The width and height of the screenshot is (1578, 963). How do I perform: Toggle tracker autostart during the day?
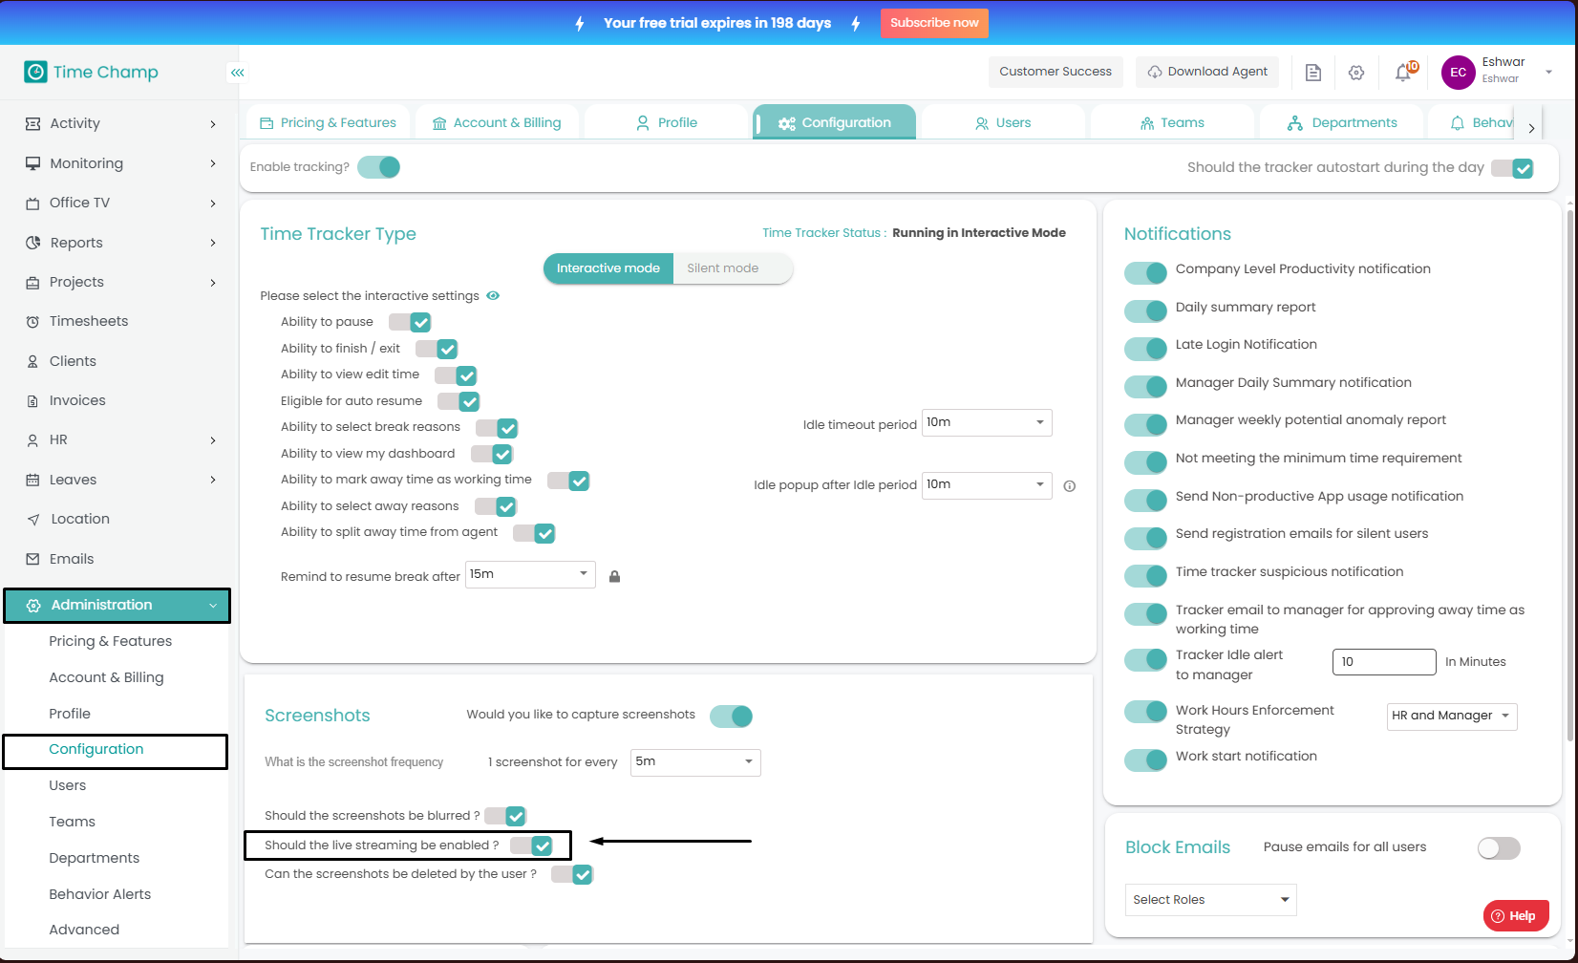pyautogui.click(x=1512, y=168)
